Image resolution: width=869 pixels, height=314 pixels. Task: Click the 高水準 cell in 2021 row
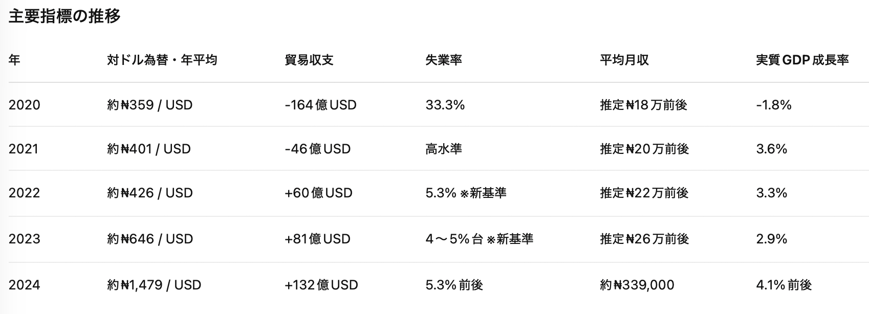tap(443, 149)
